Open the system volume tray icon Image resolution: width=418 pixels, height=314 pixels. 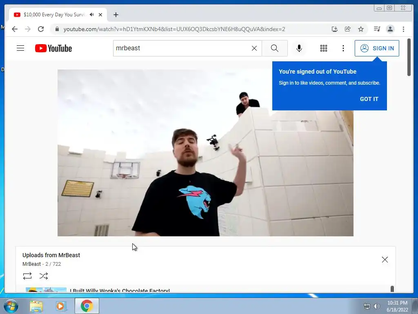point(376,306)
